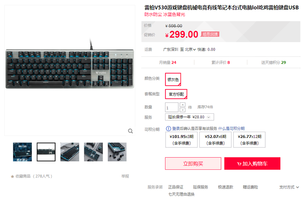The height and width of the screenshot is (199, 305).
Task: Select the first blue V530 poster thumbnail
Action: [x=23, y=152]
